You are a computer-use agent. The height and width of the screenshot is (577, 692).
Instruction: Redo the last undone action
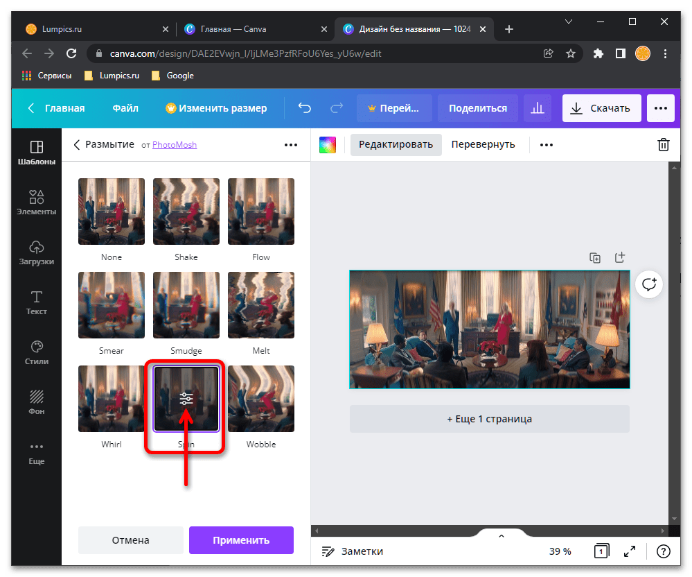pos(337,108)
